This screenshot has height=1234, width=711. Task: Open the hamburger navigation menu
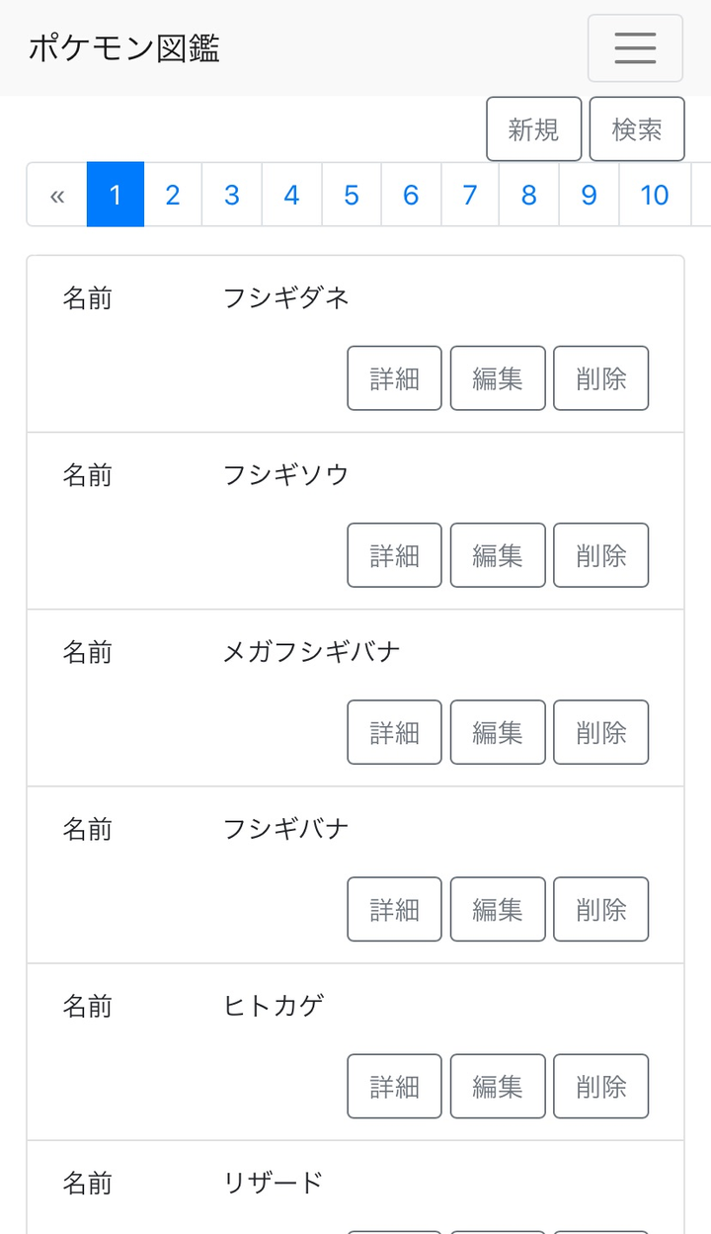coord(635,48)
